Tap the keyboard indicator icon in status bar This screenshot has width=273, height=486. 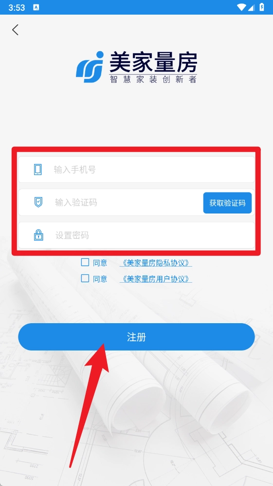(36, 7)
